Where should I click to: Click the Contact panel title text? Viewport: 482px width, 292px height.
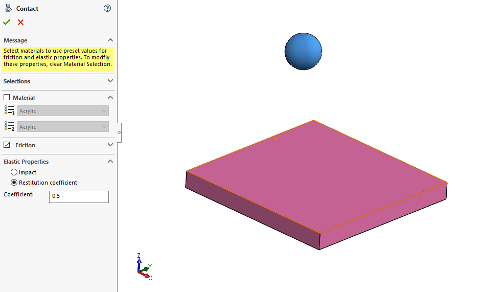click(28, 9)
